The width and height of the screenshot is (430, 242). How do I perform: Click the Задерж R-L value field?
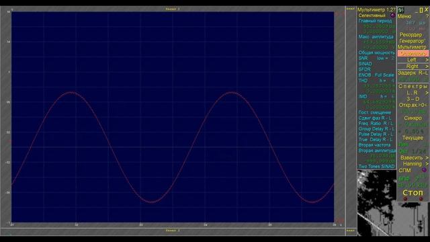pos(413,79)
